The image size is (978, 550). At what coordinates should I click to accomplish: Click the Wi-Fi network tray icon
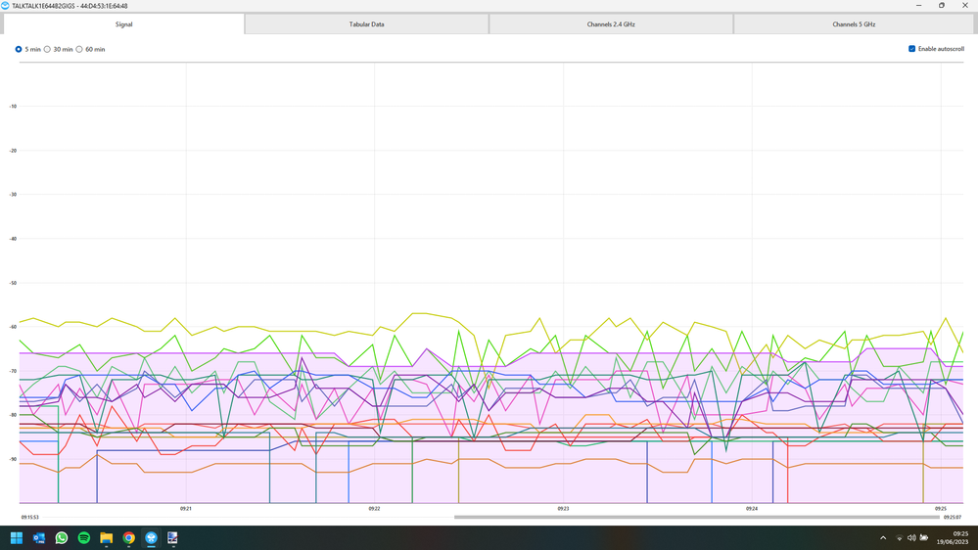point(900,537)
